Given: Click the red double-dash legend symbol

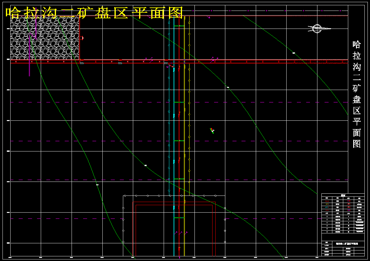Looking at the screenshot, I should click(348, 201).
